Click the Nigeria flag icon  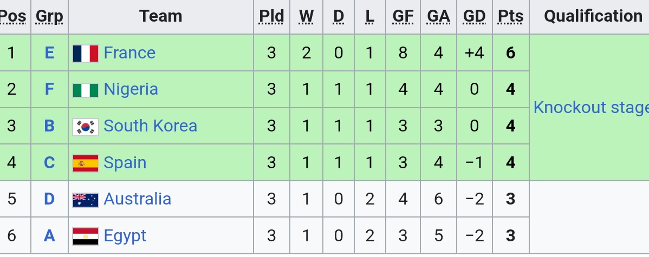point(86,89)
